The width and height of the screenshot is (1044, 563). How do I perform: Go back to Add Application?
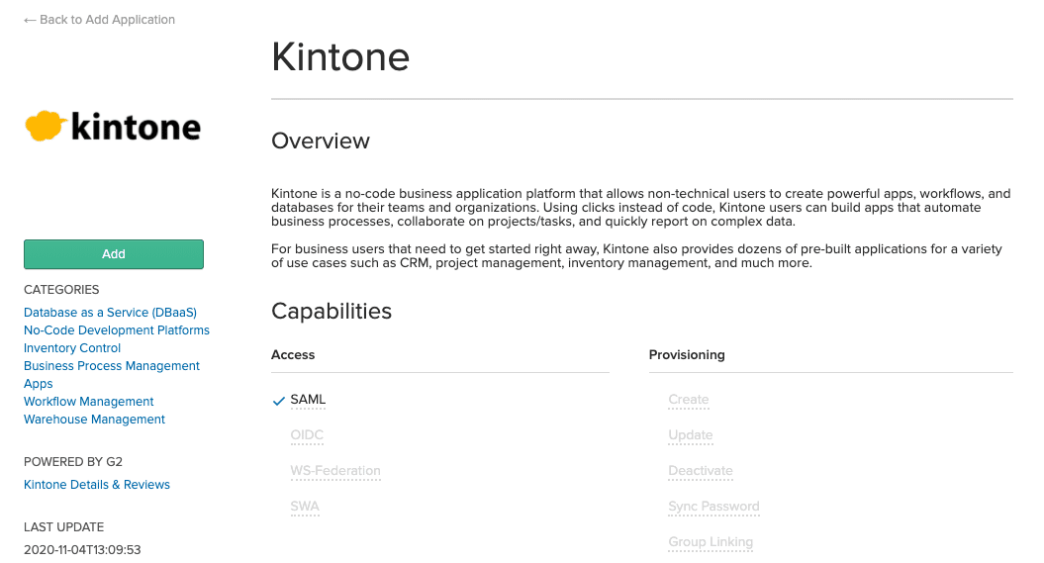coord(99,20)
